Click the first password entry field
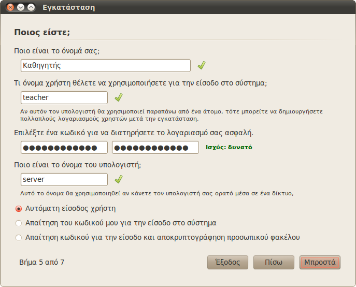The image size is (356, 287). pos(64,147)
